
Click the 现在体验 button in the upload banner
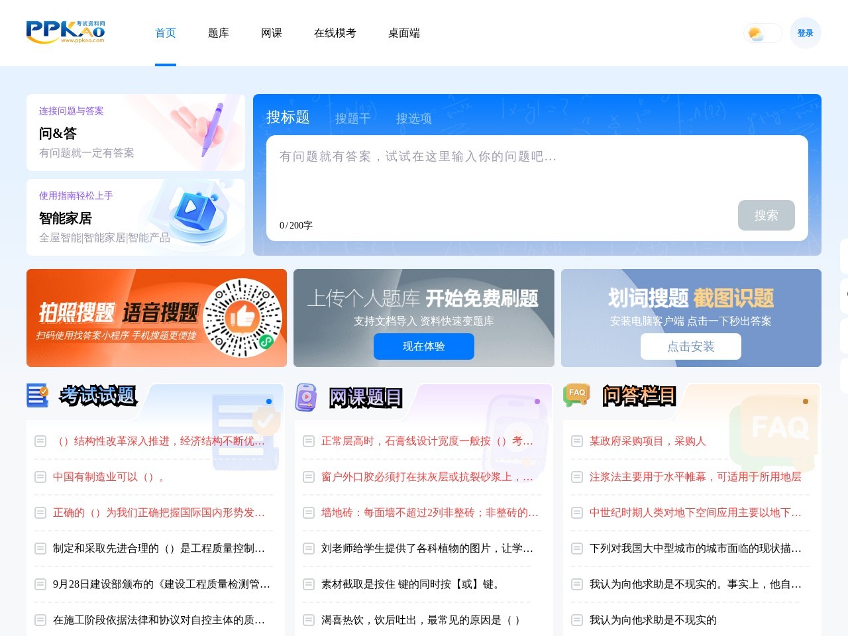tap(423, 346)
